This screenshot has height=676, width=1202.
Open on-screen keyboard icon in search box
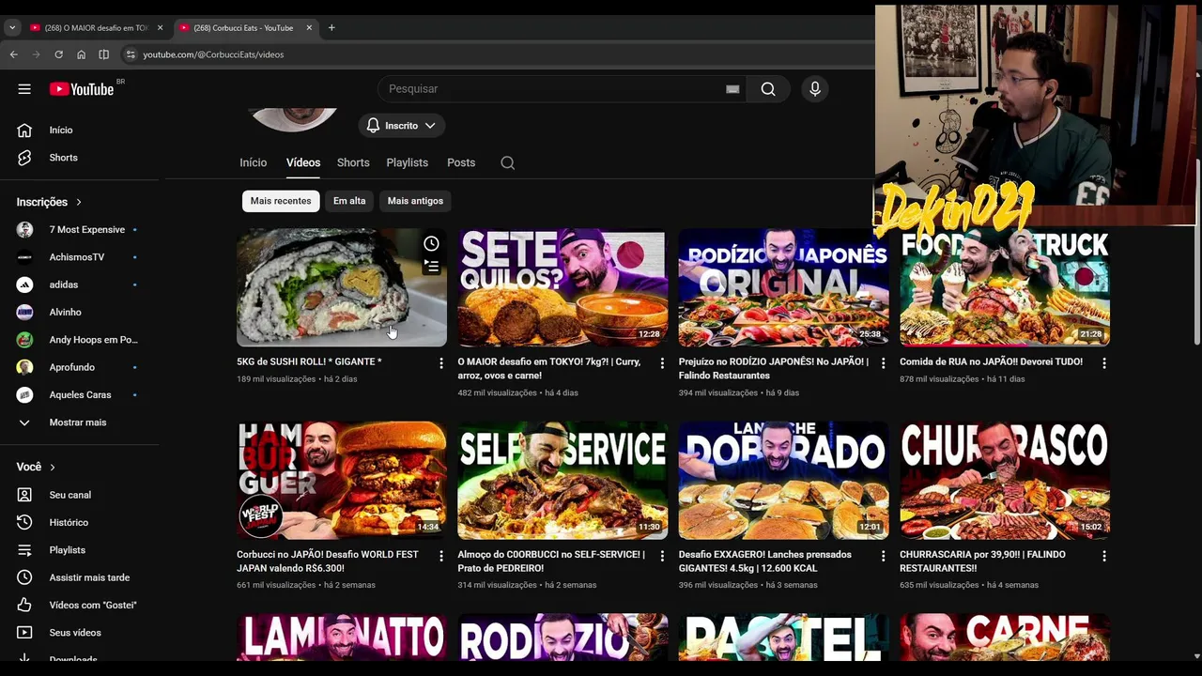[732, 89]
